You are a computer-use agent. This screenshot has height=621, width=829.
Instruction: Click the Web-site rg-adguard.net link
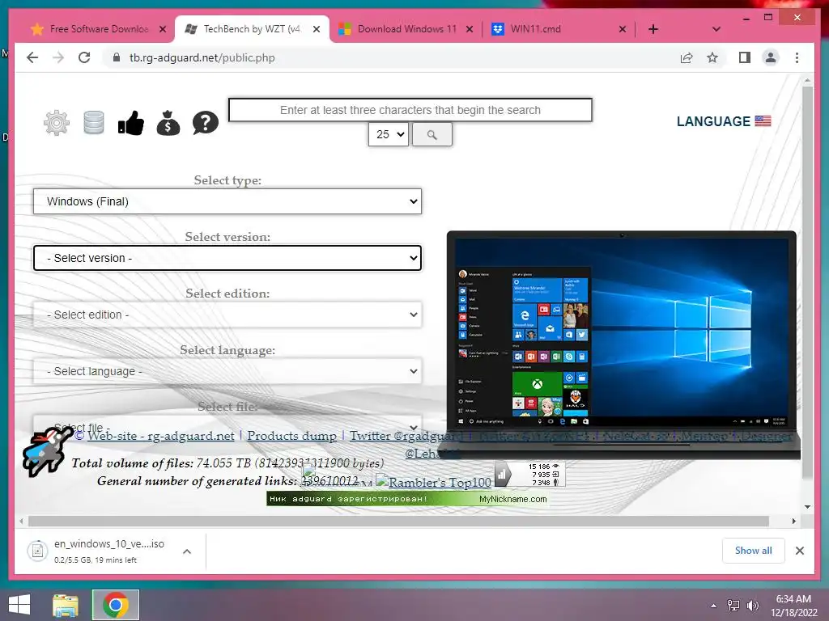(x=161, y=436)
